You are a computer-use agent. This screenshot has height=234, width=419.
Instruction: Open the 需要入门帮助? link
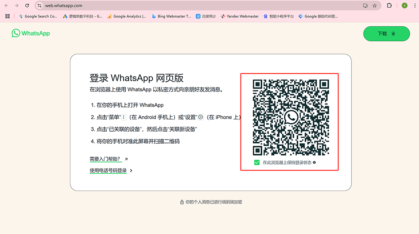pyautogui.click(x=105, y=159)
